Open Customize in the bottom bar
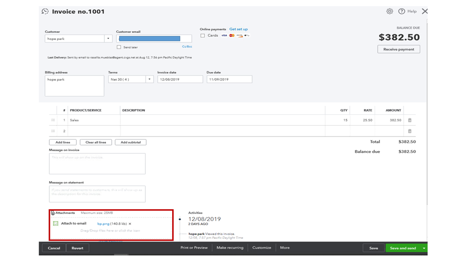 point(262,248)
